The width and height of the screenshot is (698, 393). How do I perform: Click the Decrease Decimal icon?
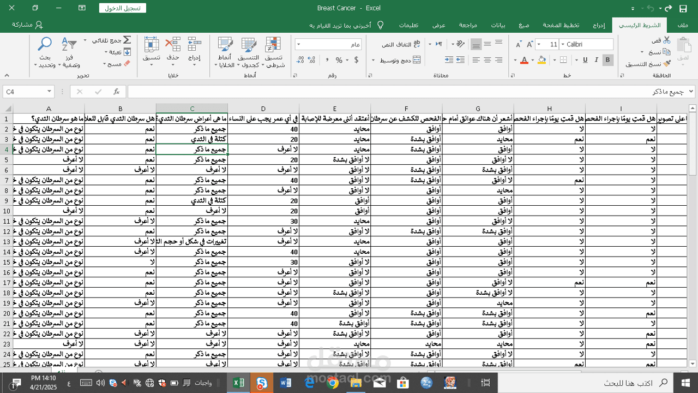click(x=299, y=60)
